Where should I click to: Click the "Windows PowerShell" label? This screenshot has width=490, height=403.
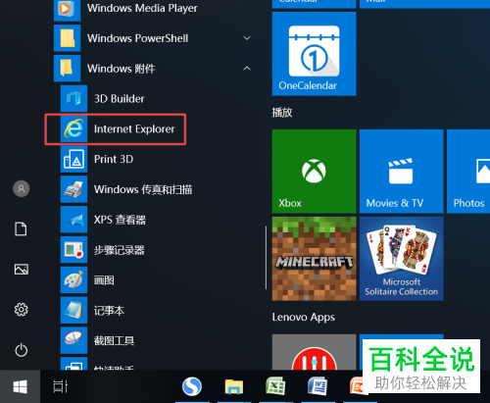point(137,38)
